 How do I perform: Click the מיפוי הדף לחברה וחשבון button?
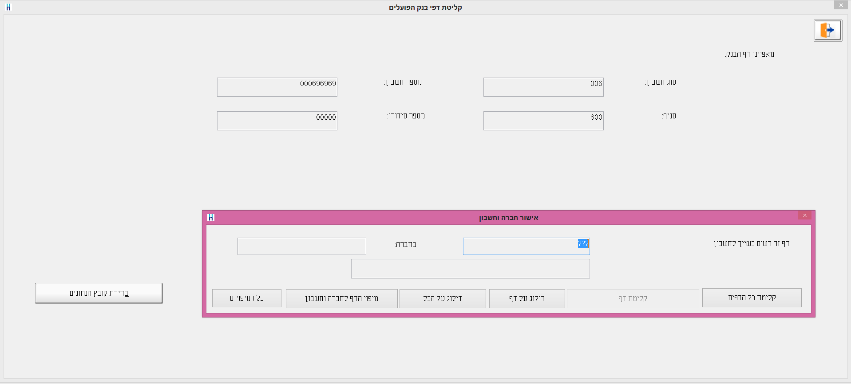[x=341, y=298]
